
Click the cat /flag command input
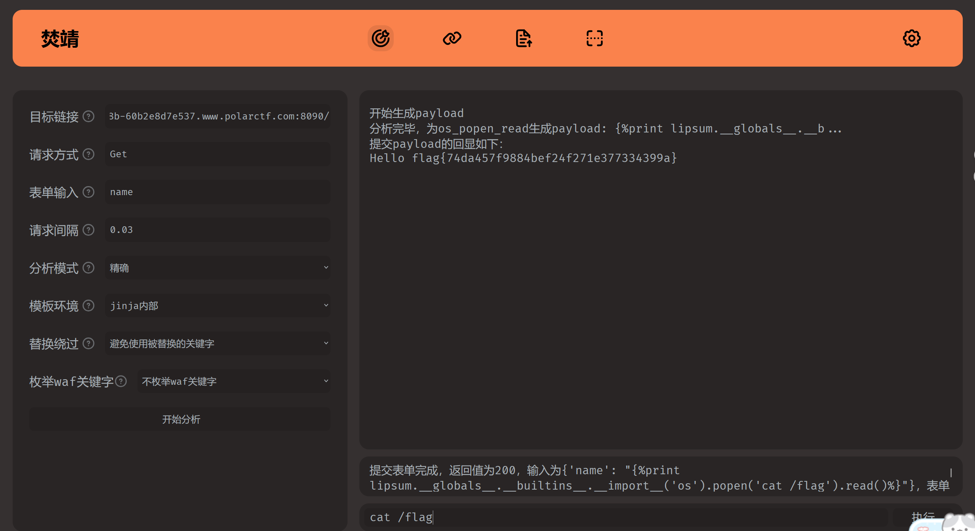pyautogui.click(x=624, y=517)
